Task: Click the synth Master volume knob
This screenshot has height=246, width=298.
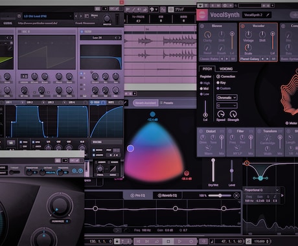Action: [x=107, y=18]
